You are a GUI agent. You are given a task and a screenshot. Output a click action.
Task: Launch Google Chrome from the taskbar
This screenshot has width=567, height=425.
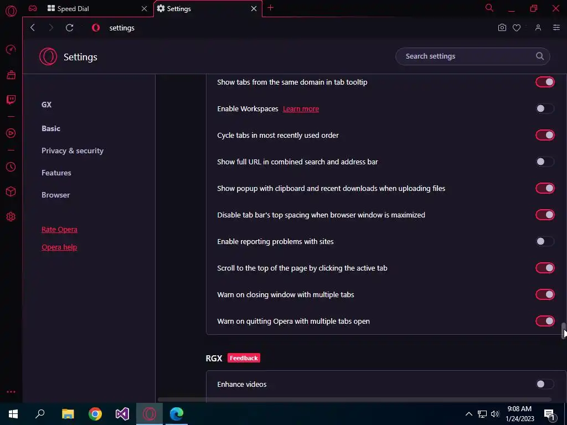tap(95, 414)
